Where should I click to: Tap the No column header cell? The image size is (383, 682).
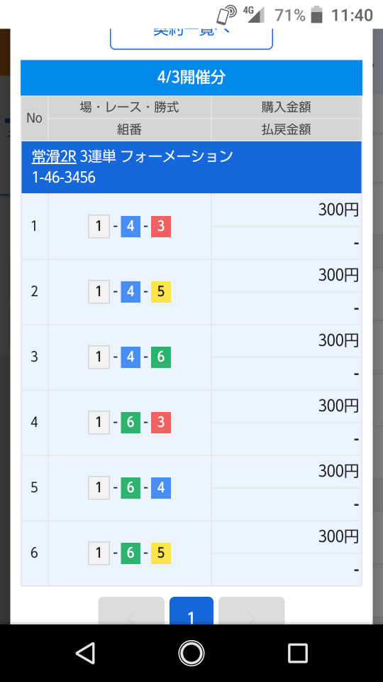(34, 119)
